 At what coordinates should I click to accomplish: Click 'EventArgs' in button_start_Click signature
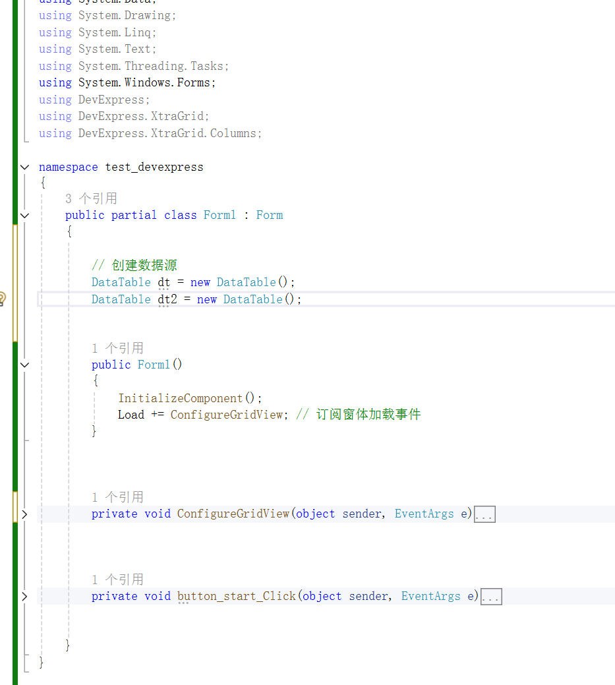pyautogui.click(x=430, y=597)
